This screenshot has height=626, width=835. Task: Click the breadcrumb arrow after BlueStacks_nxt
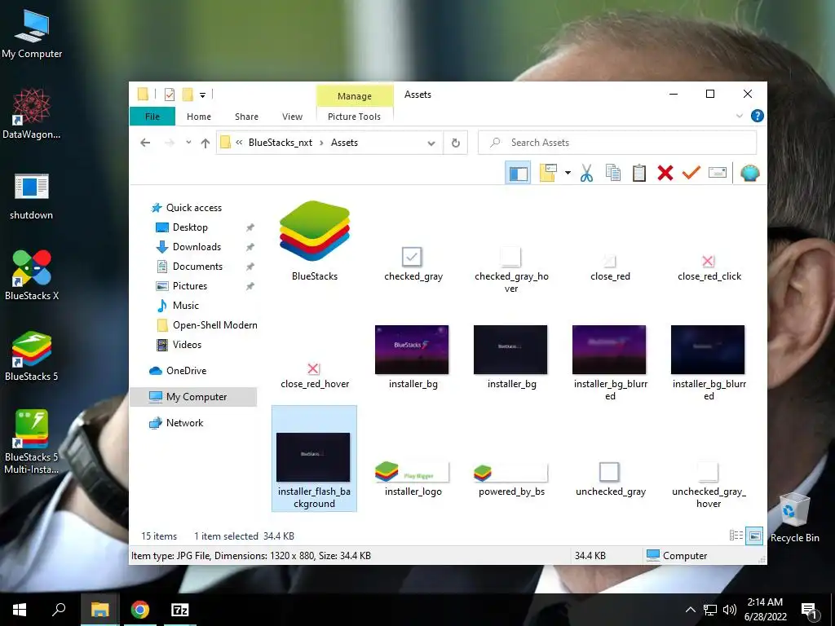click(321, 143)
